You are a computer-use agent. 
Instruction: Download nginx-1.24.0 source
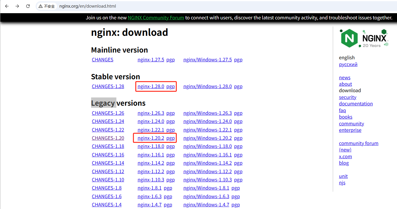[x=151, y=121]
